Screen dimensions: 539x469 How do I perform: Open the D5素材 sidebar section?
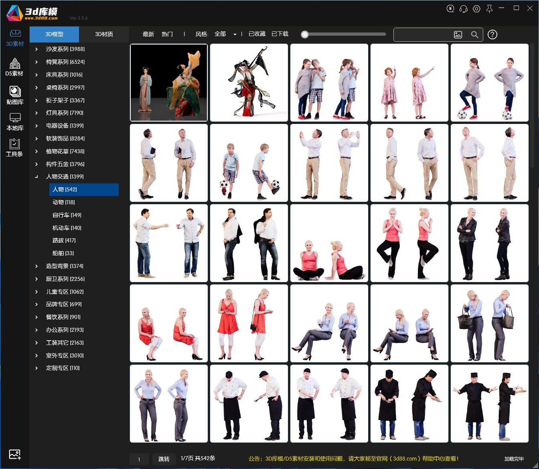(14, 67)
